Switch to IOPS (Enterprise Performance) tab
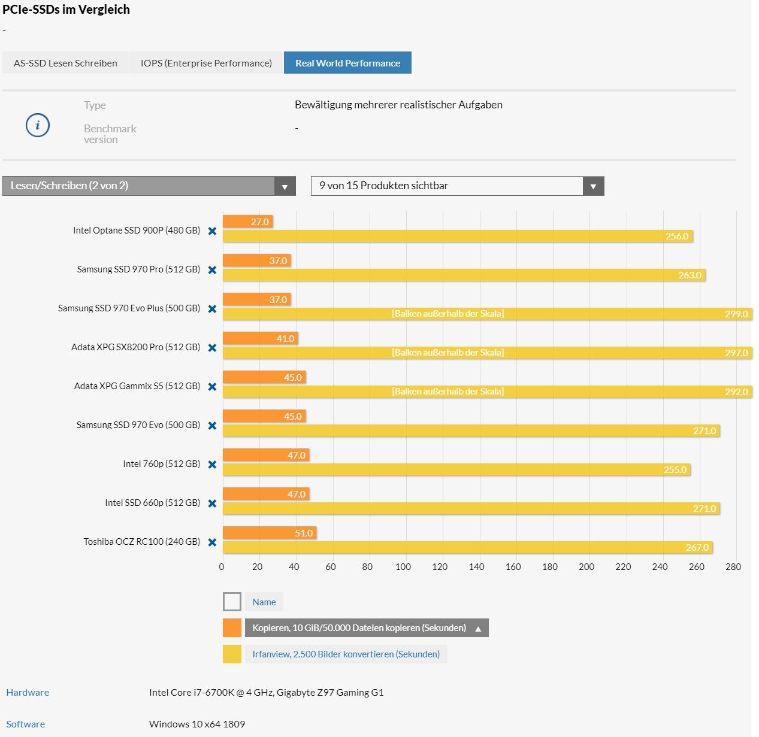This screenshot has width=759, height=737. coord(206,63)
